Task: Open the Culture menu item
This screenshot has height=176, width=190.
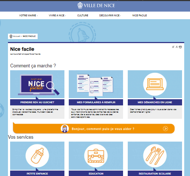Action: coord(83,16)
